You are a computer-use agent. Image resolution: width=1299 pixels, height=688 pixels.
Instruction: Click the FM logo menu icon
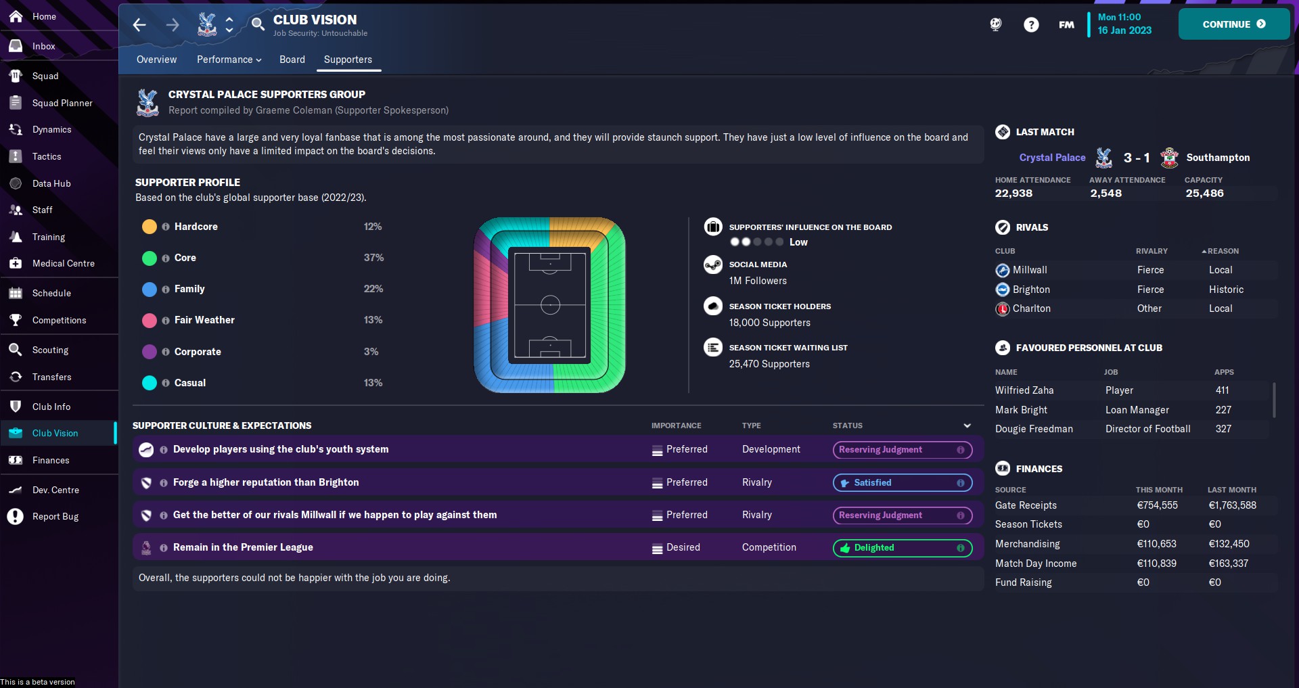coord(1066,25)
